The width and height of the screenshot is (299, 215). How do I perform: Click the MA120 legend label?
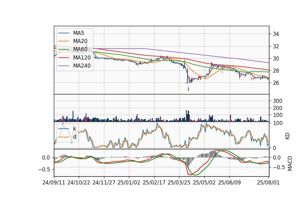pyautogui.click(x=82, y=57)
